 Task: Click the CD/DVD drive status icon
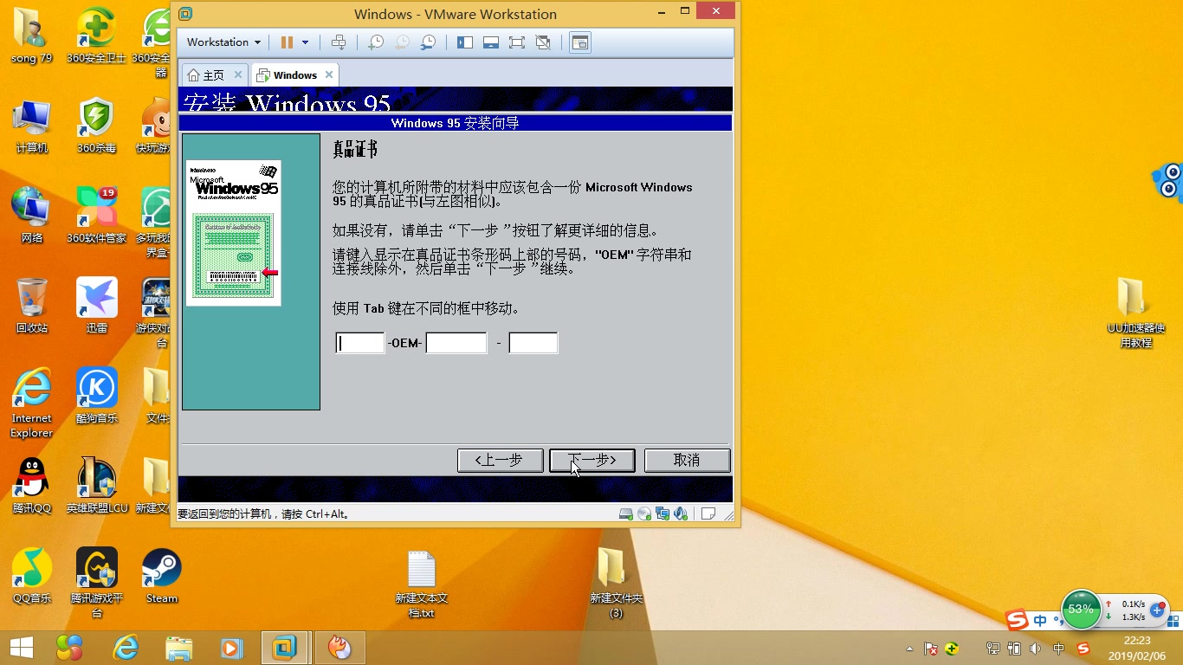point(644,513)
